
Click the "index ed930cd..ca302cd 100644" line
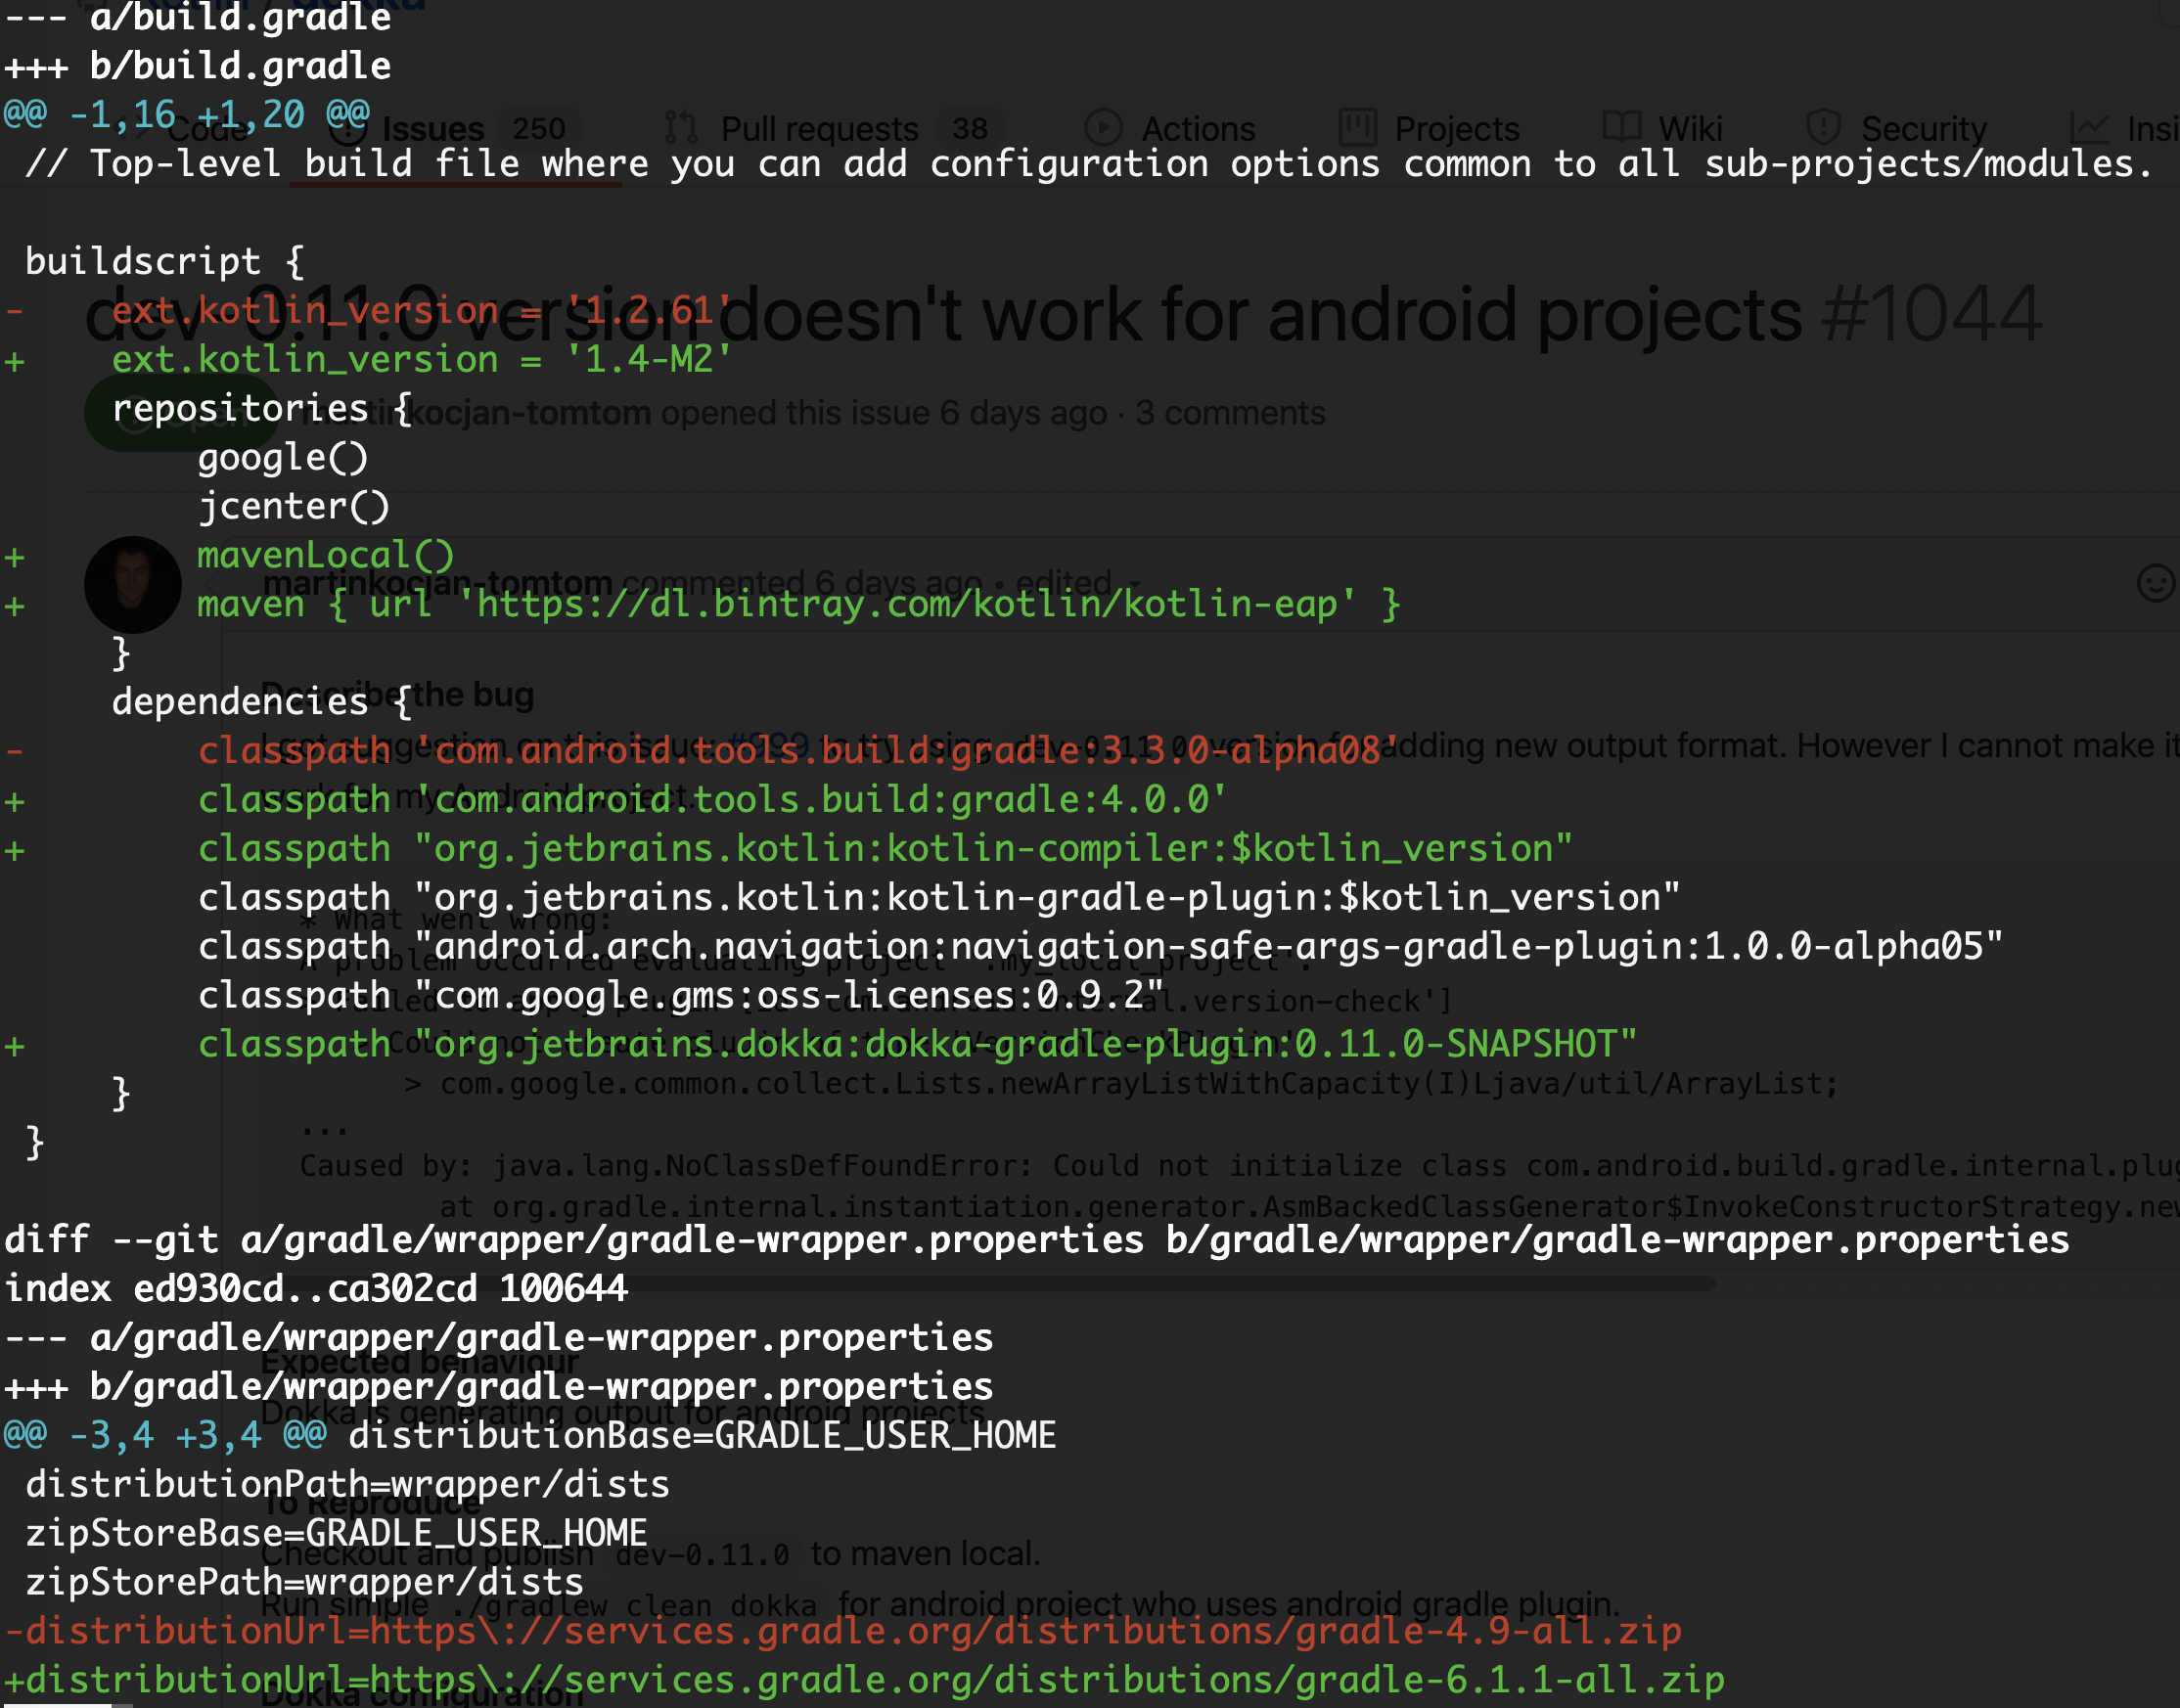point(316,1289)
